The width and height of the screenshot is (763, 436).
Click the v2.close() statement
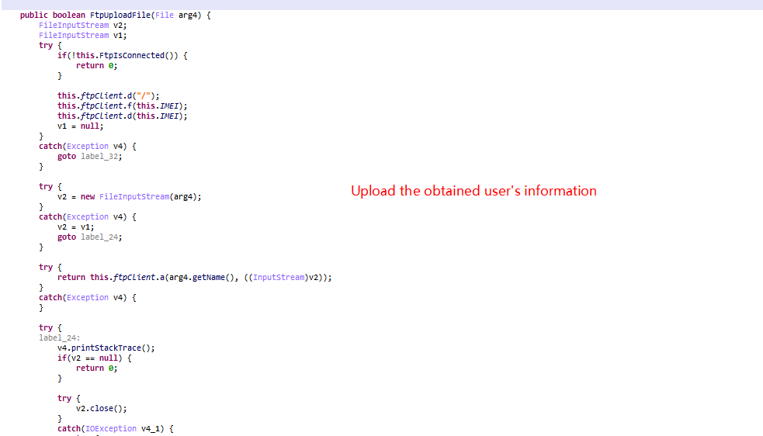(x=101, y=409)
